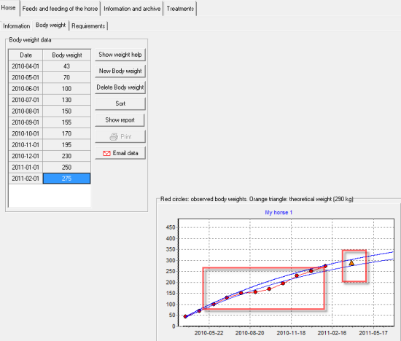Select date cell 2010-11-01
The height and width of the screenshot is (341, 401).
(x=26, y=145)
